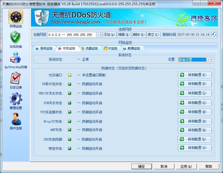
Task: Click green arrow icon on 转到配置 (U)
Action: (182, 148)
